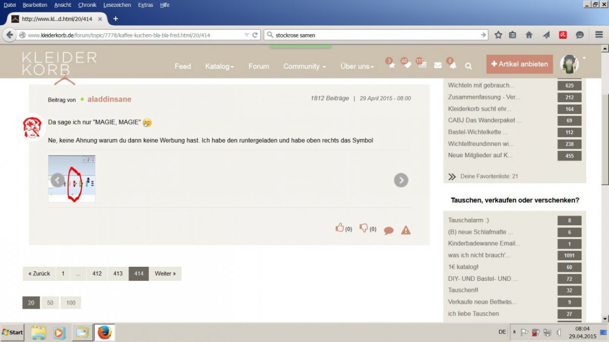Go to page 413 in pagination
This screenshot has width=609, height=342.
[x=118, y=274]
